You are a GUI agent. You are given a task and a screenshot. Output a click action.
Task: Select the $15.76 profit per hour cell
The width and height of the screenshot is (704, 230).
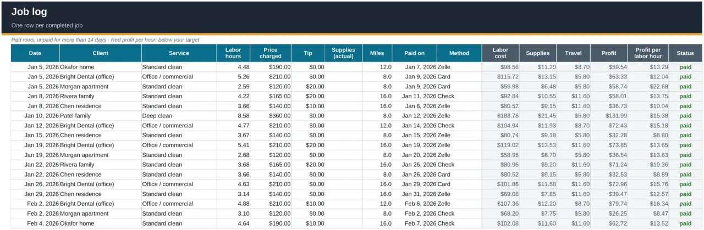648,184
